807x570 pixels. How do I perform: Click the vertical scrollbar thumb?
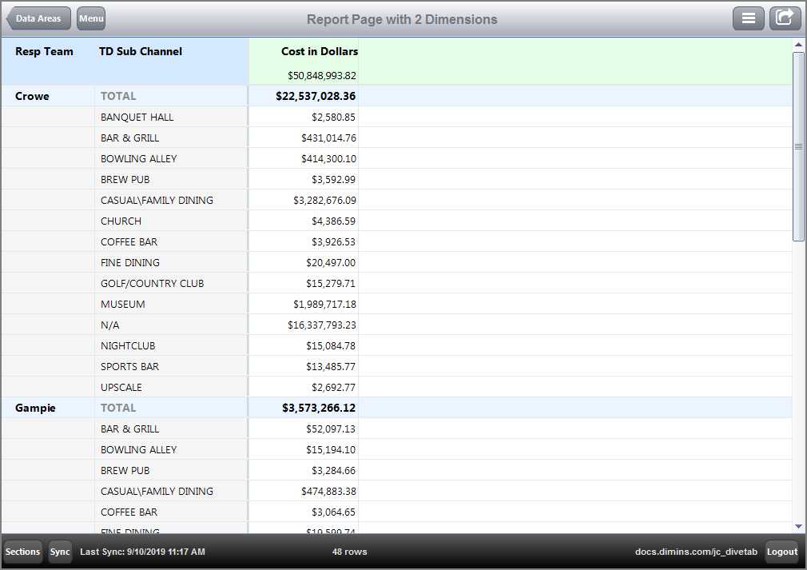click(799, 146)
